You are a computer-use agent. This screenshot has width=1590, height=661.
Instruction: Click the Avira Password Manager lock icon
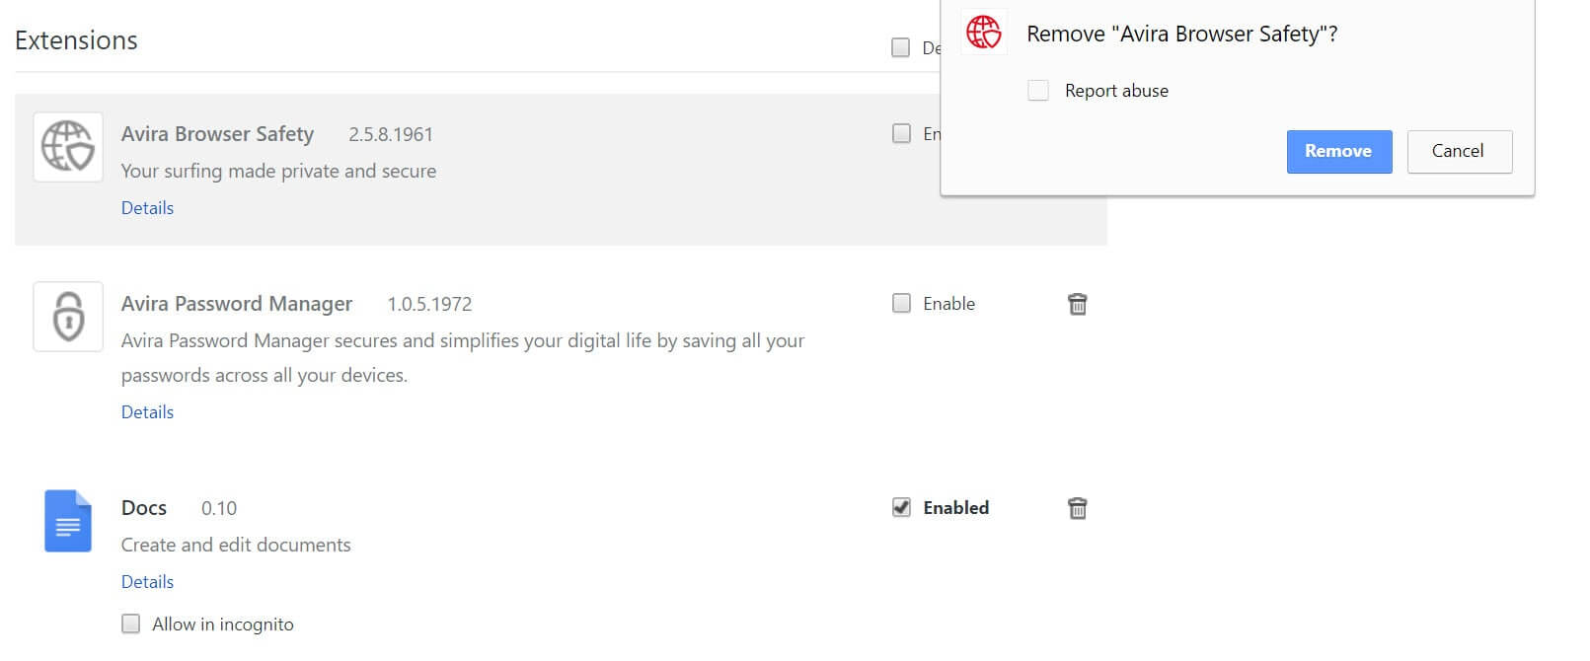click(68, 317)
